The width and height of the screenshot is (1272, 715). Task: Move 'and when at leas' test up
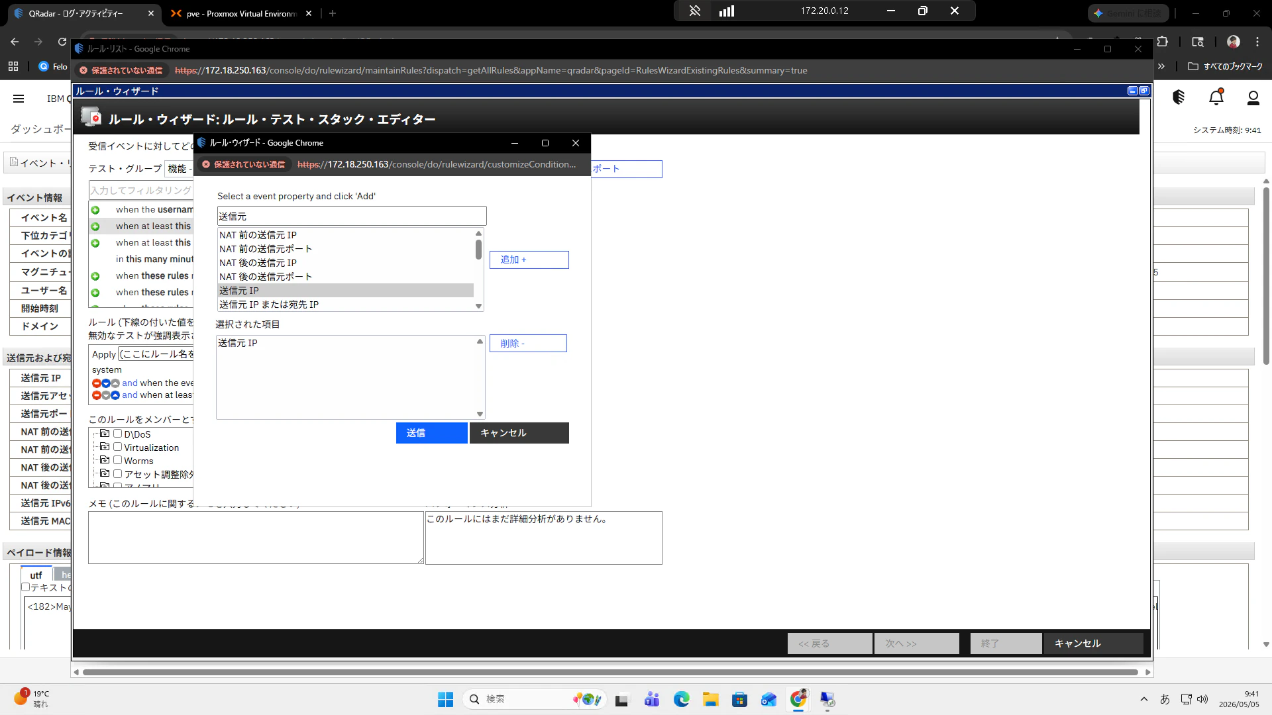(115, 395)
